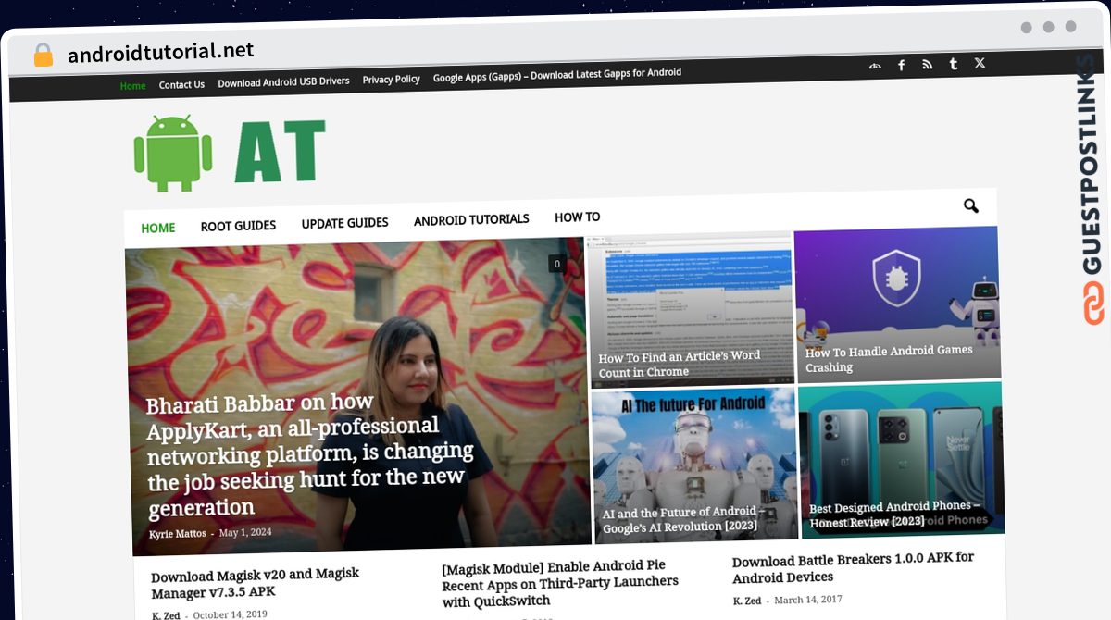Open the X (Twitter) social icon
This screenshot has height=620, width=1111.
pos(980,63)
